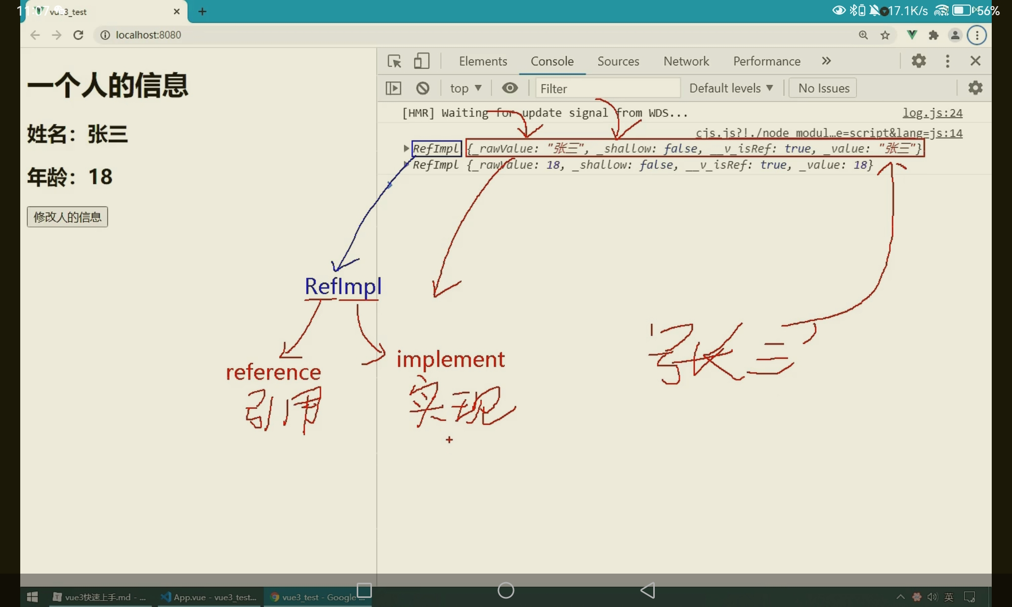Image resolution: width=1012 pixels, height=607 pixels.
Task: Switch to the Elements tab
Action: pyautogui.click(x=483, y=61)
